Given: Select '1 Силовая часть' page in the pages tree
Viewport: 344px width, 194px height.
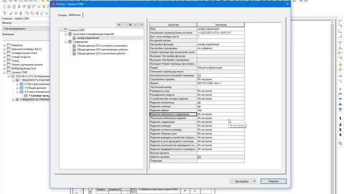Looking at the screenshot, I should click(x=39, y=96).
